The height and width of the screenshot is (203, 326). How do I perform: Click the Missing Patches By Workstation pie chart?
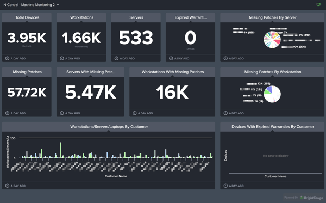[x=272, y=94]
